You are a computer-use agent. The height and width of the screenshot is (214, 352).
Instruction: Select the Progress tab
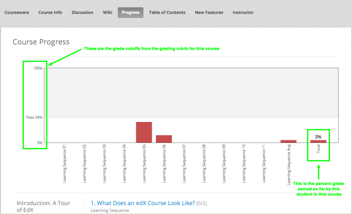coord(130,13)
